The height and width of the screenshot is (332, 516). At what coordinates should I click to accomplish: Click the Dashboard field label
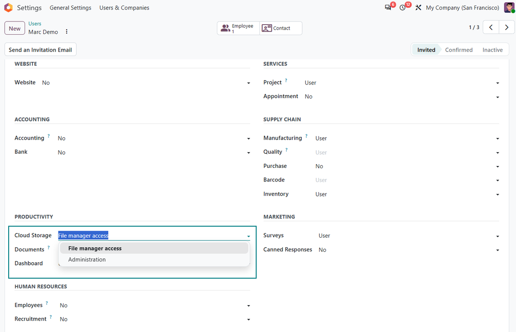[x=29, y=263]
